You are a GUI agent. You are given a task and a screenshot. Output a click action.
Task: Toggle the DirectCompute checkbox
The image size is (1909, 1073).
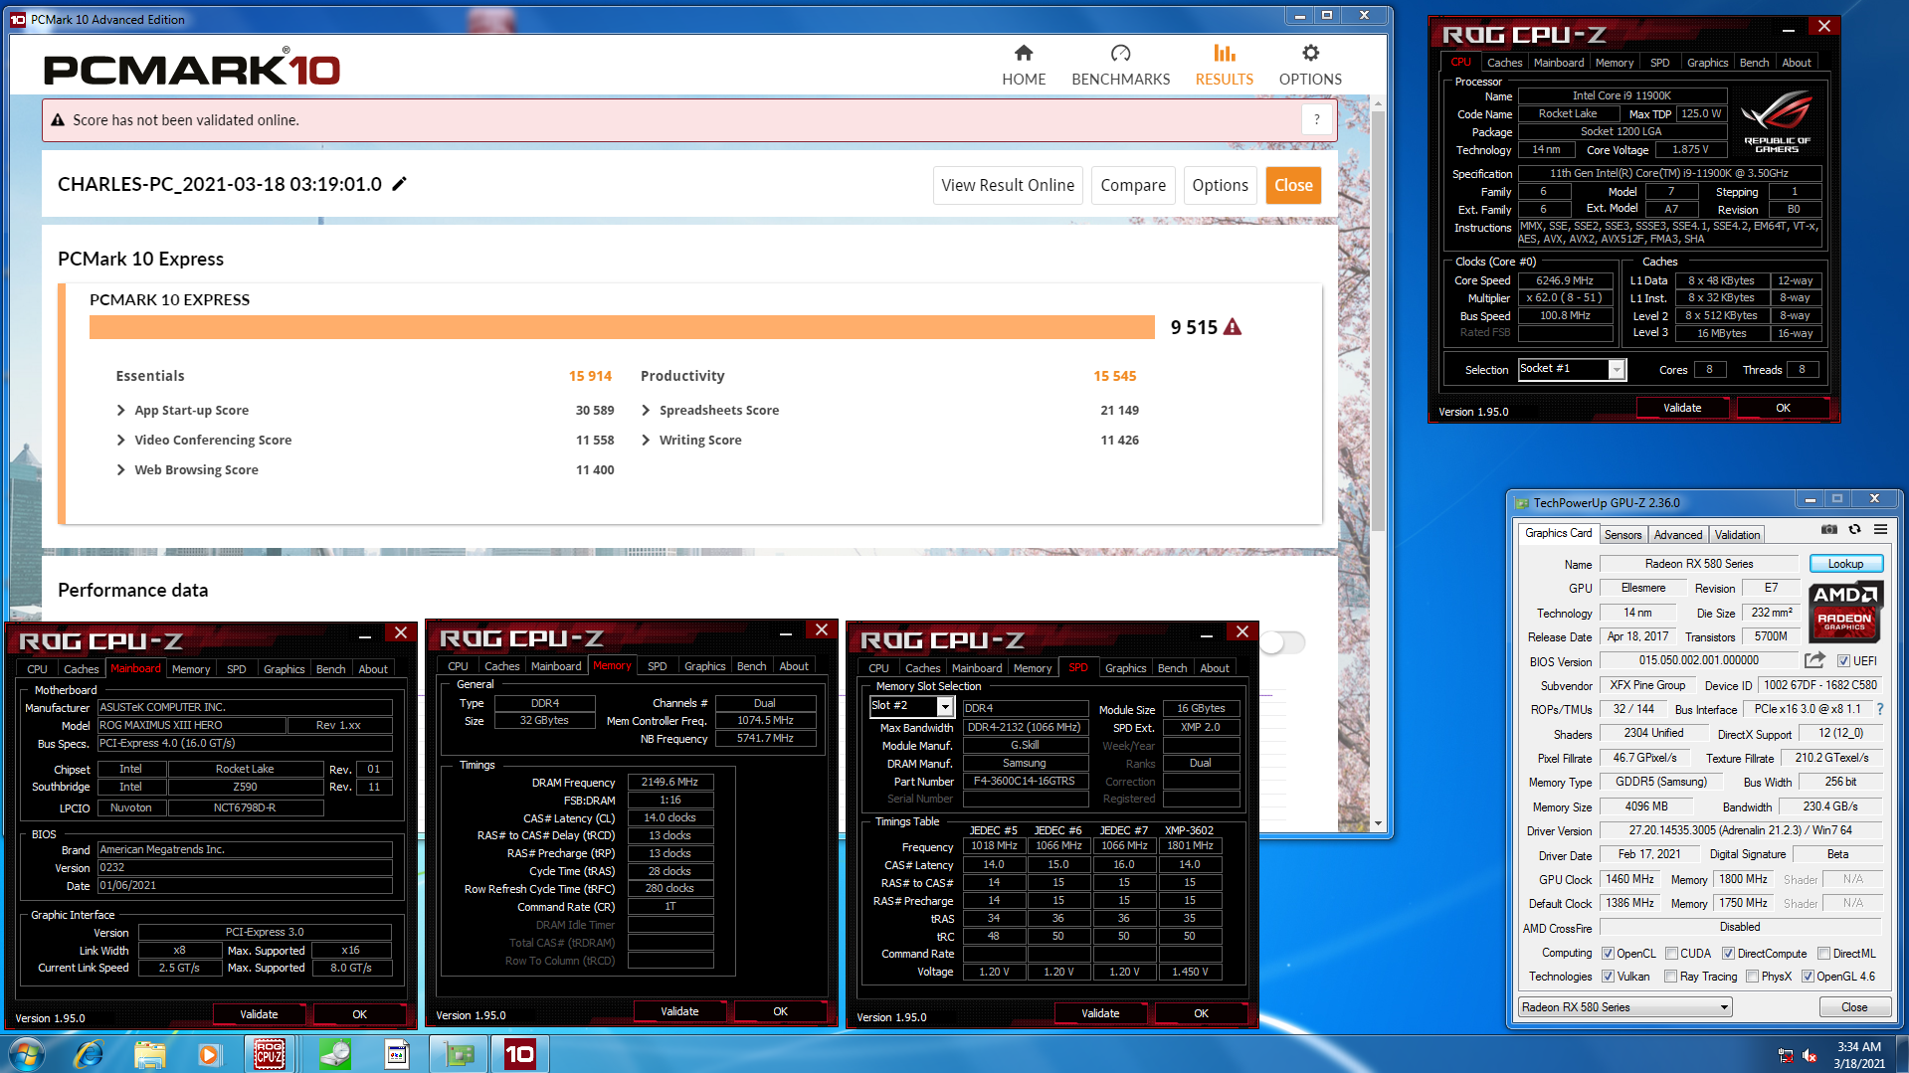tap(1728, 954)
